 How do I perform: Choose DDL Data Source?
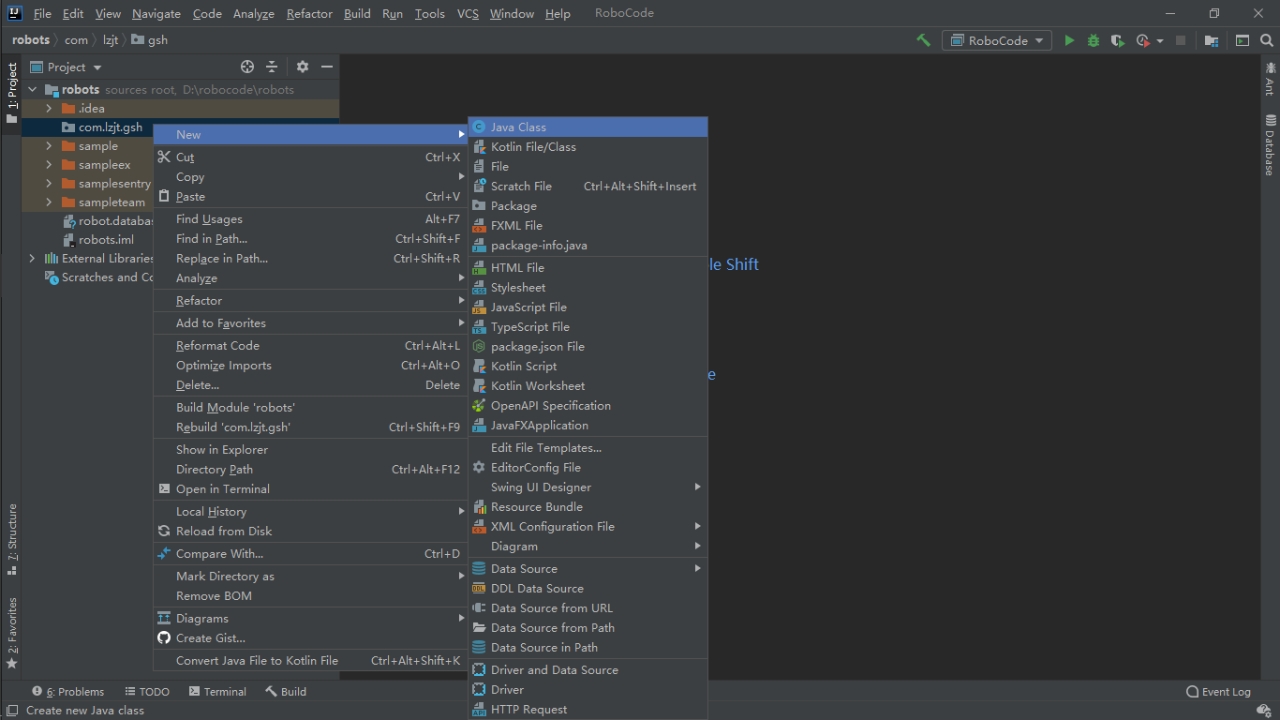point(588,588)
